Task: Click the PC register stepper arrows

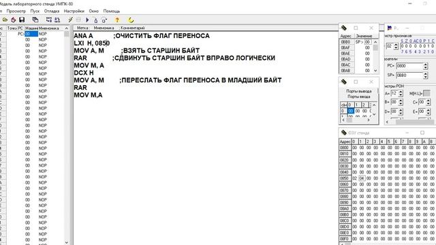Action: point(425,66)
